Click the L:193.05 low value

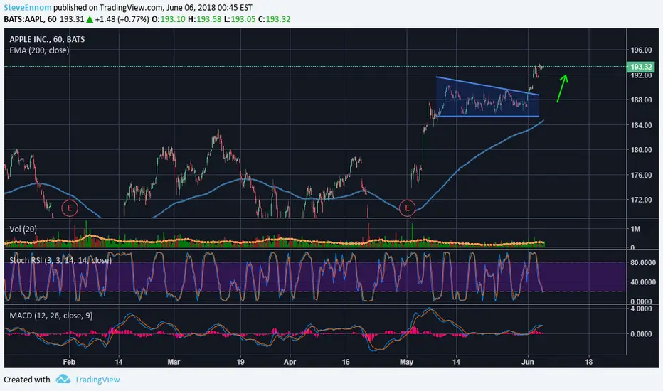pos(240,19)
